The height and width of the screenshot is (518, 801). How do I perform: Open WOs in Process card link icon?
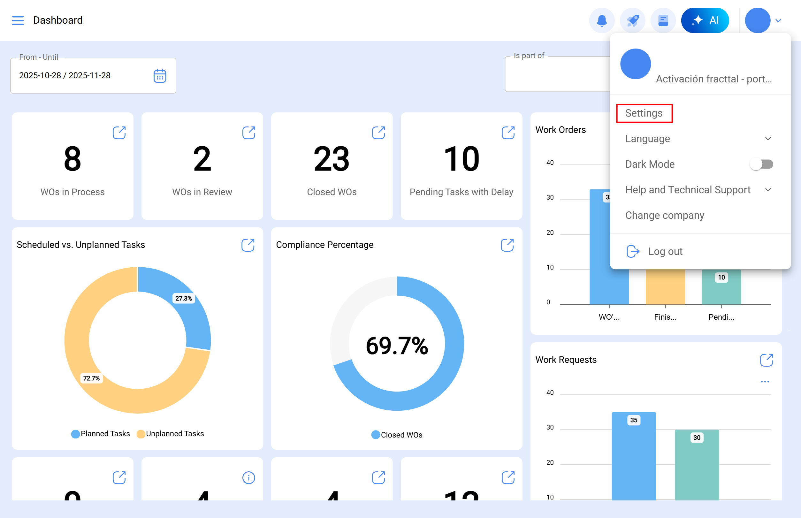tap(119, 133)
